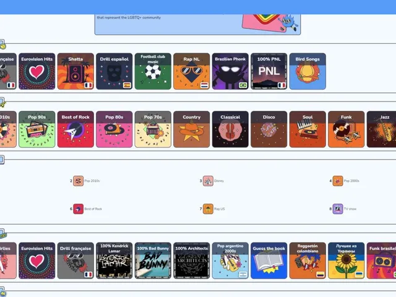Open Eurovision Hits card in the bottom row
This screenshot has height=297, width=396.
pyautogui.click(x=37, y=260)
